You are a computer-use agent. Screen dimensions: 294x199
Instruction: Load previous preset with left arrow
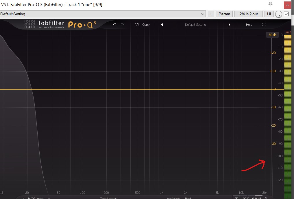[x=162, y=25]
